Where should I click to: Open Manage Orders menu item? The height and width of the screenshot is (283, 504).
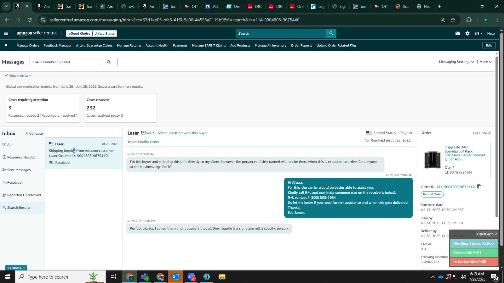(x=28, y=46)
